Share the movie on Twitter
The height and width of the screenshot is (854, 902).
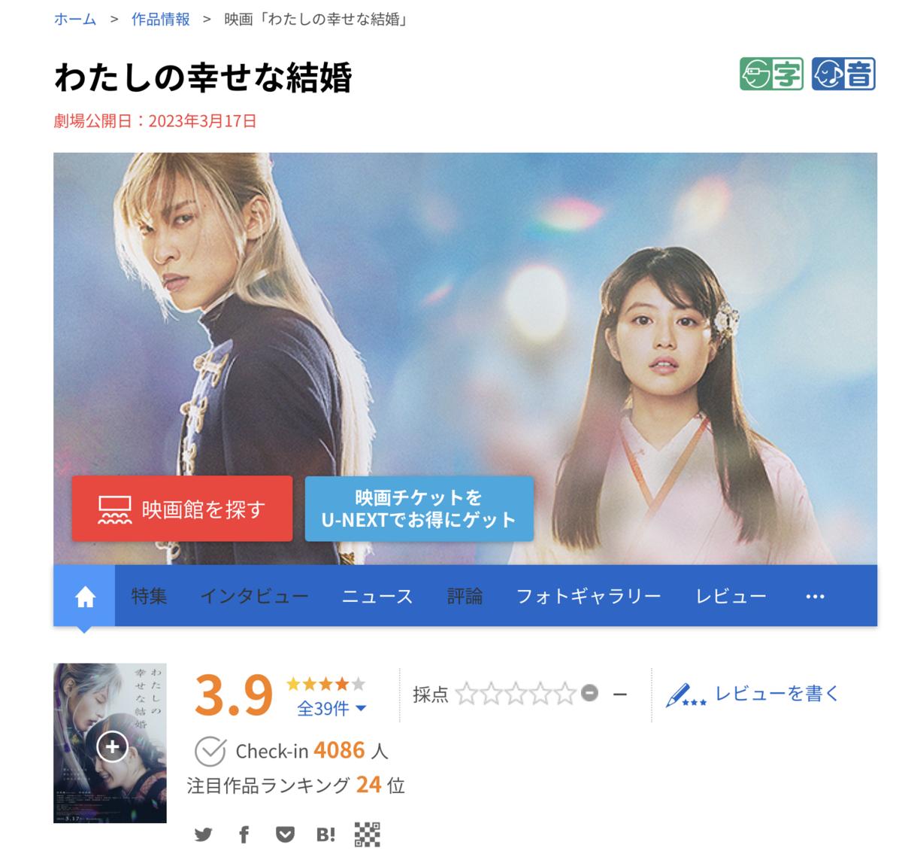pyautogui.click(x=203, y=834)
